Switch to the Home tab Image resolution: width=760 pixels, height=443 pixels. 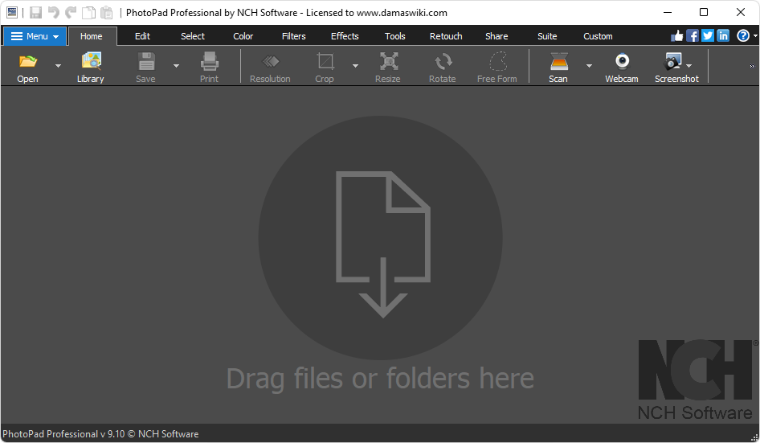tap(92, 36)
